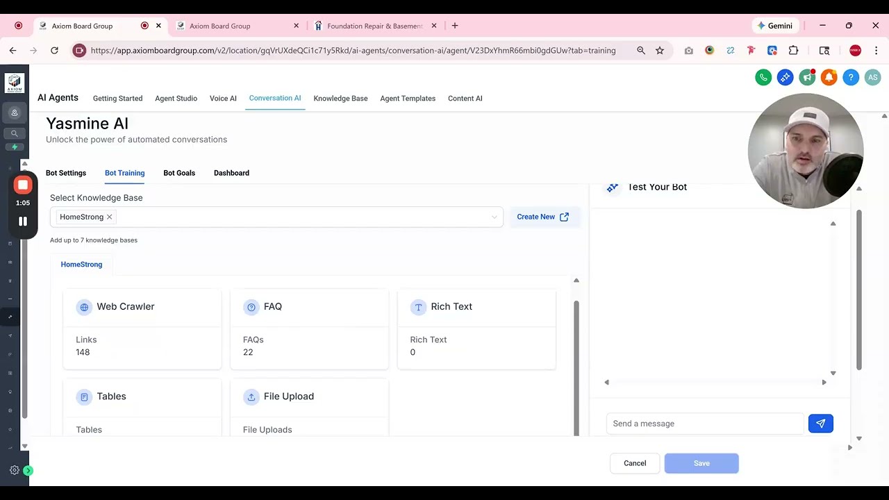
Task: Pause the screen recording
Action: [x=23, y=222]
